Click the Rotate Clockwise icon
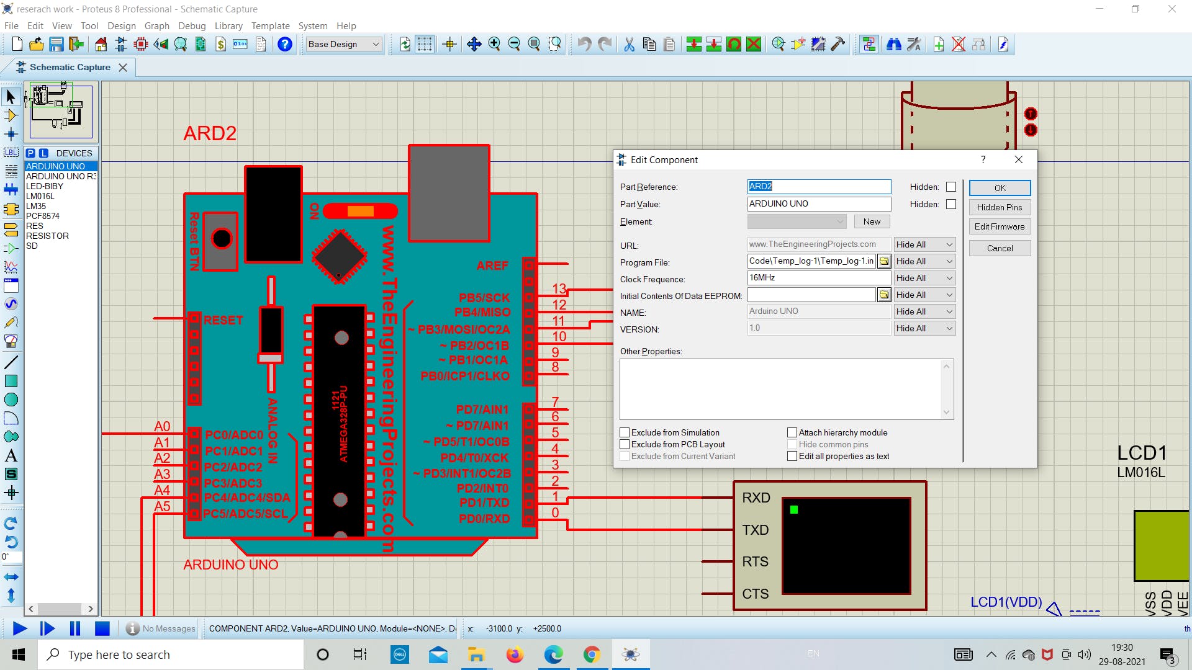Screen dimensions: 1192x670 point(11,523)
